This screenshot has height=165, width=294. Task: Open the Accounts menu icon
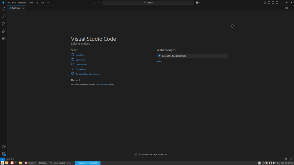click(4, 147)
